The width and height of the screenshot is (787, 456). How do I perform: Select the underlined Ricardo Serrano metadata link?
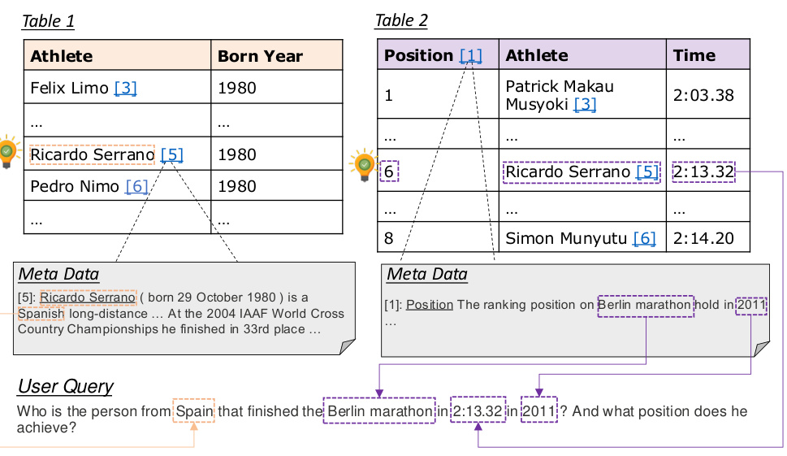[x=88, y=297]
